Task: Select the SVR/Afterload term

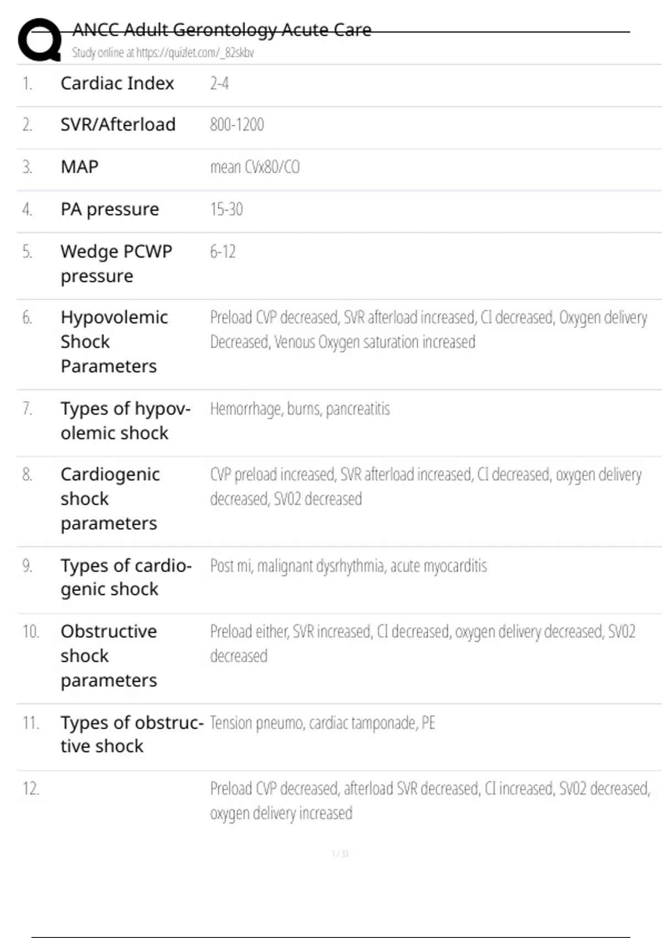Action: click(118, 125)
